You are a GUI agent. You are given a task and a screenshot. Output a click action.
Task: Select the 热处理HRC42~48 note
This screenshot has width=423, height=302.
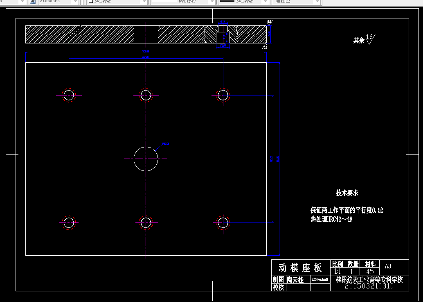[x=331, y=219]
